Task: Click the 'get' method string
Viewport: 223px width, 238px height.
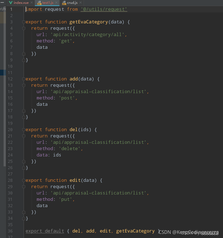Action: [65, 41]
